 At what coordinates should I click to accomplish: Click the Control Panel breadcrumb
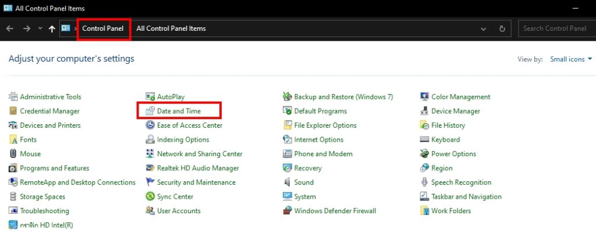(102, 28)
